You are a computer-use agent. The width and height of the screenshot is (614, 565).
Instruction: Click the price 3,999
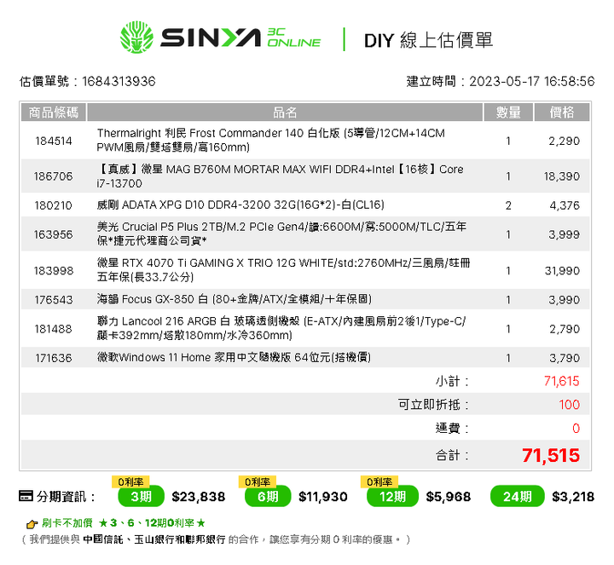[564, 234]
